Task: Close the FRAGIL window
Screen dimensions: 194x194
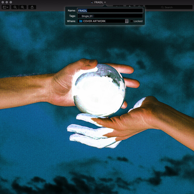Action: [x=3, y=2]
